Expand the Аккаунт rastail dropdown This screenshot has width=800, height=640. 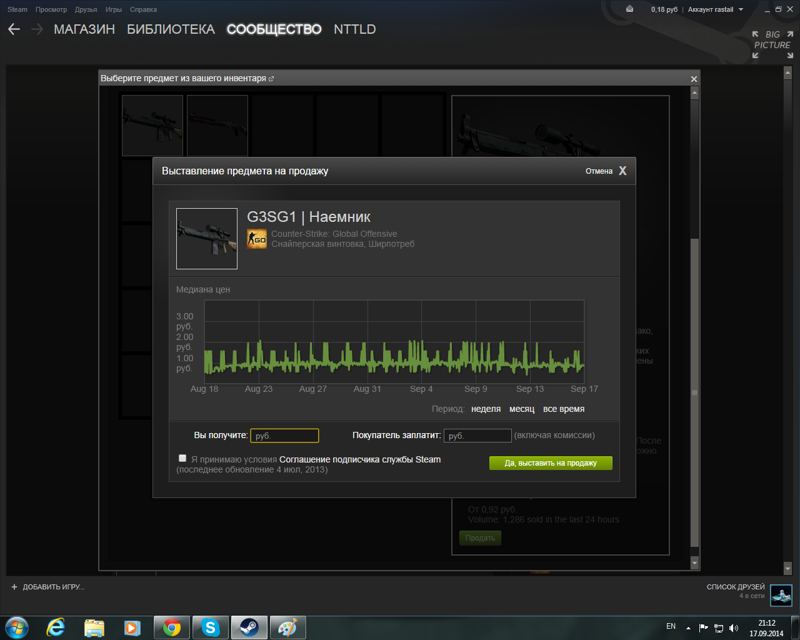(716, 9)
